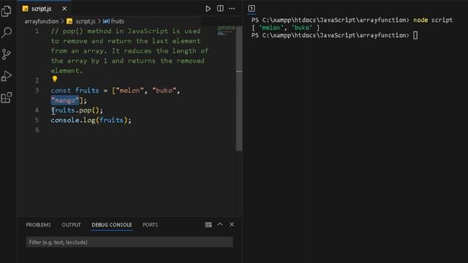Click the highlighted "mango" string
This screenshot has width=468, height=263.
coord(65,101)
